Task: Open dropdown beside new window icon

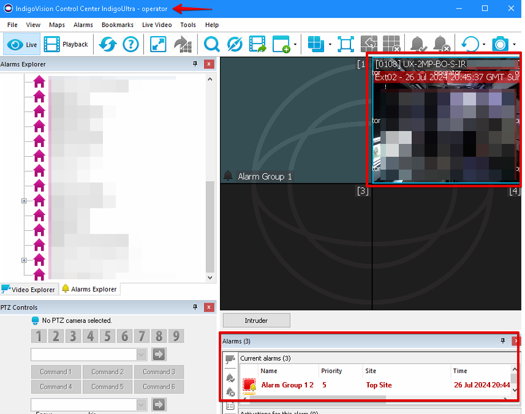Action: pos(295,44)
